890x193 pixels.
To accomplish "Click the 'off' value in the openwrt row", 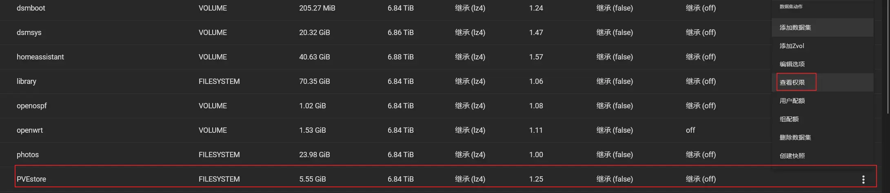I will 690,130.
